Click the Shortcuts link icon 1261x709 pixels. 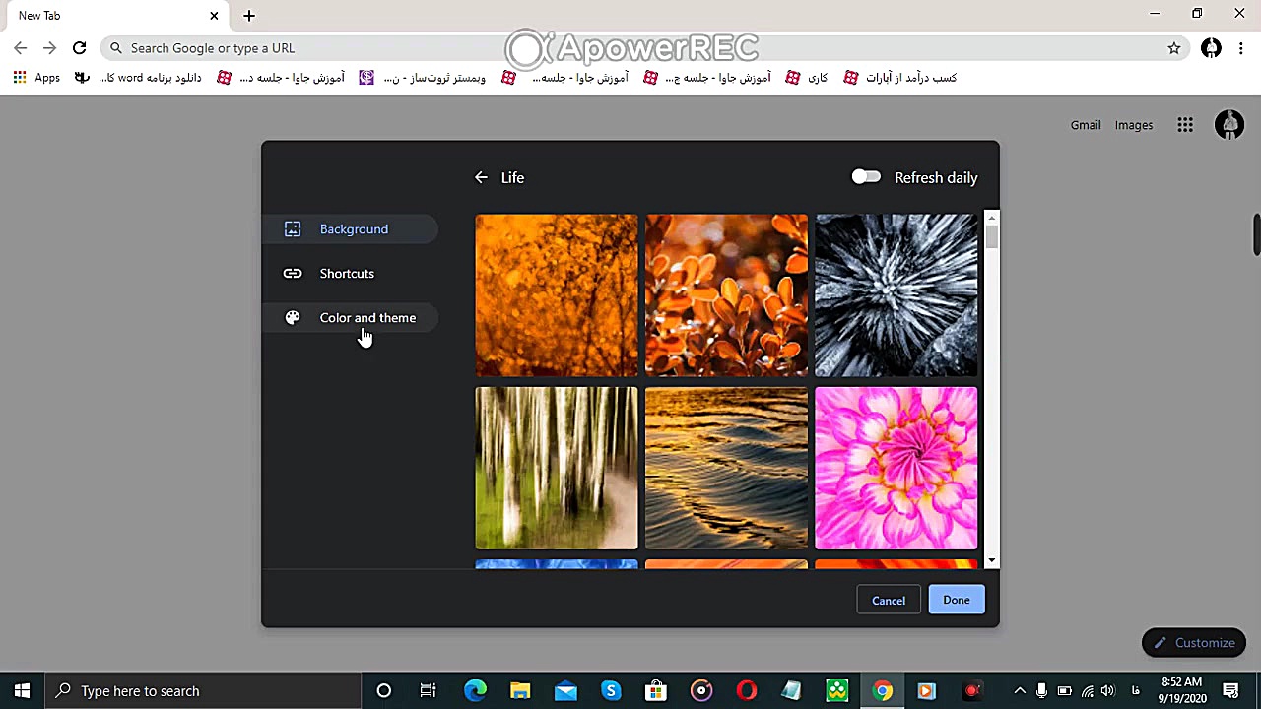tap(292, 273)
